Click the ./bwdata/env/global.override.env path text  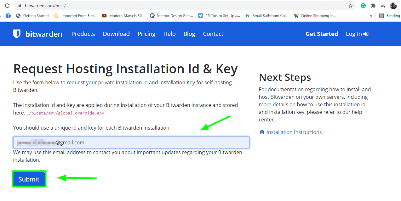(x=66, y=113)
